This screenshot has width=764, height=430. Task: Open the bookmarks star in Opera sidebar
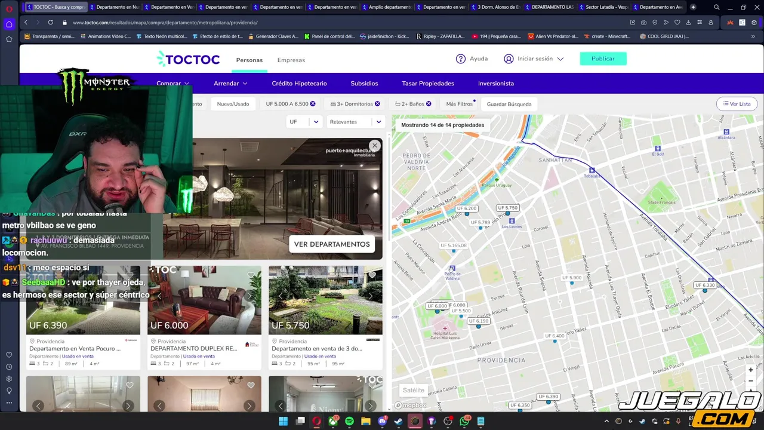pos(9,39)
